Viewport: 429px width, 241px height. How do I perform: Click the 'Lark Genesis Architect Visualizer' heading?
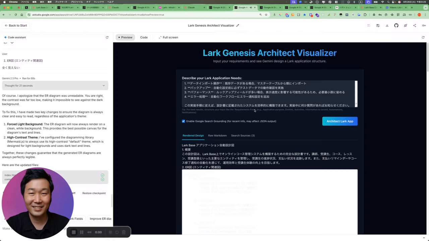tap(269, 53)
